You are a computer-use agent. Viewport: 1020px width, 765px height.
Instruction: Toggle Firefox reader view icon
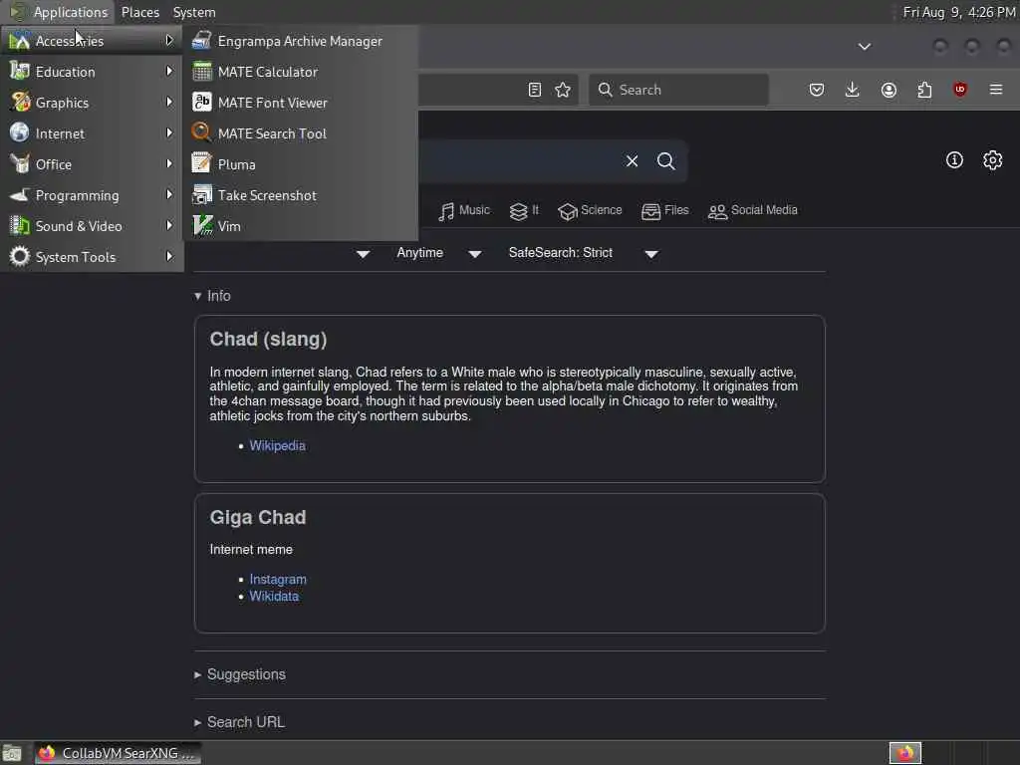535,90
